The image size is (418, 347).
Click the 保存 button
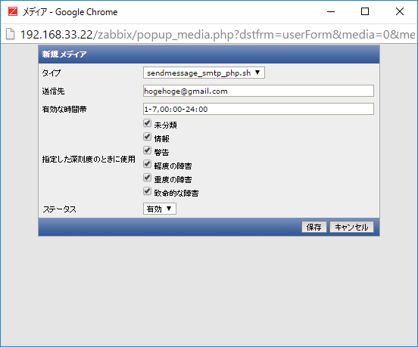[314, 227]
